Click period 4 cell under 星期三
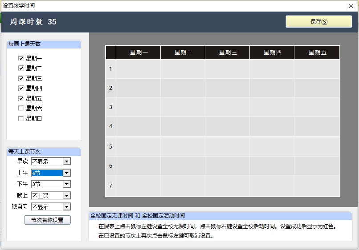Viewport: 359px width, 250px height. click(x=227, y=126)
